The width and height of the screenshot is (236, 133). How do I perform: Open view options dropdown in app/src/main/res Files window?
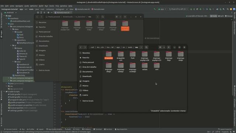point(164,47)
